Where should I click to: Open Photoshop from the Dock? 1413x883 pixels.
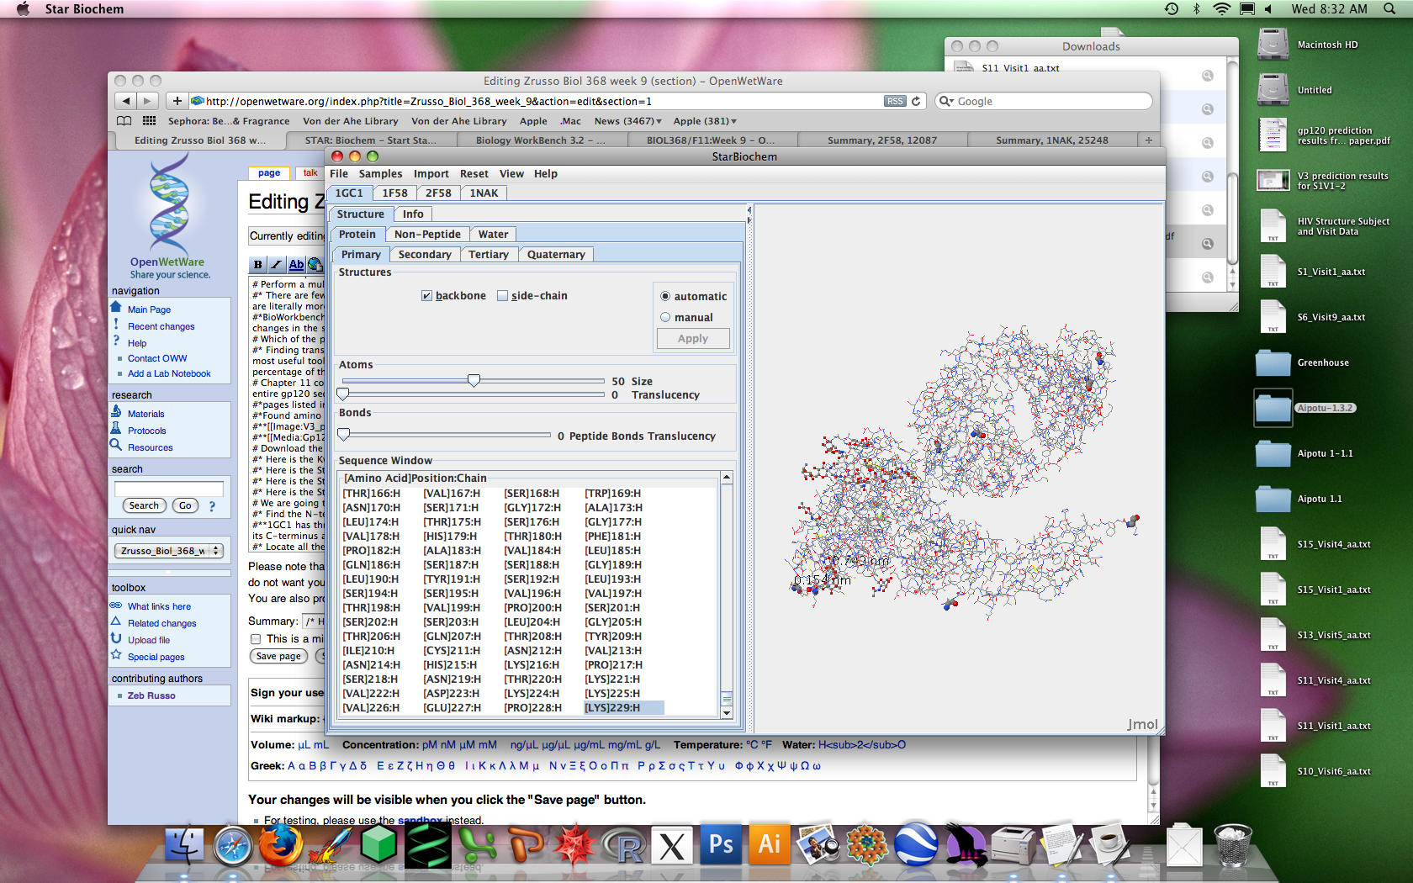pyautogui.click(x=721, y=845)
